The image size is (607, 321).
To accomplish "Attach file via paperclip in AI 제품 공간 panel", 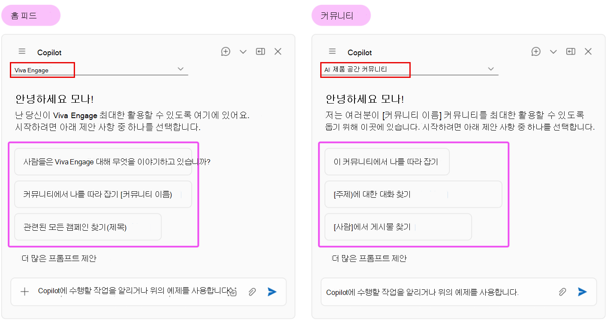I will 562,292.
